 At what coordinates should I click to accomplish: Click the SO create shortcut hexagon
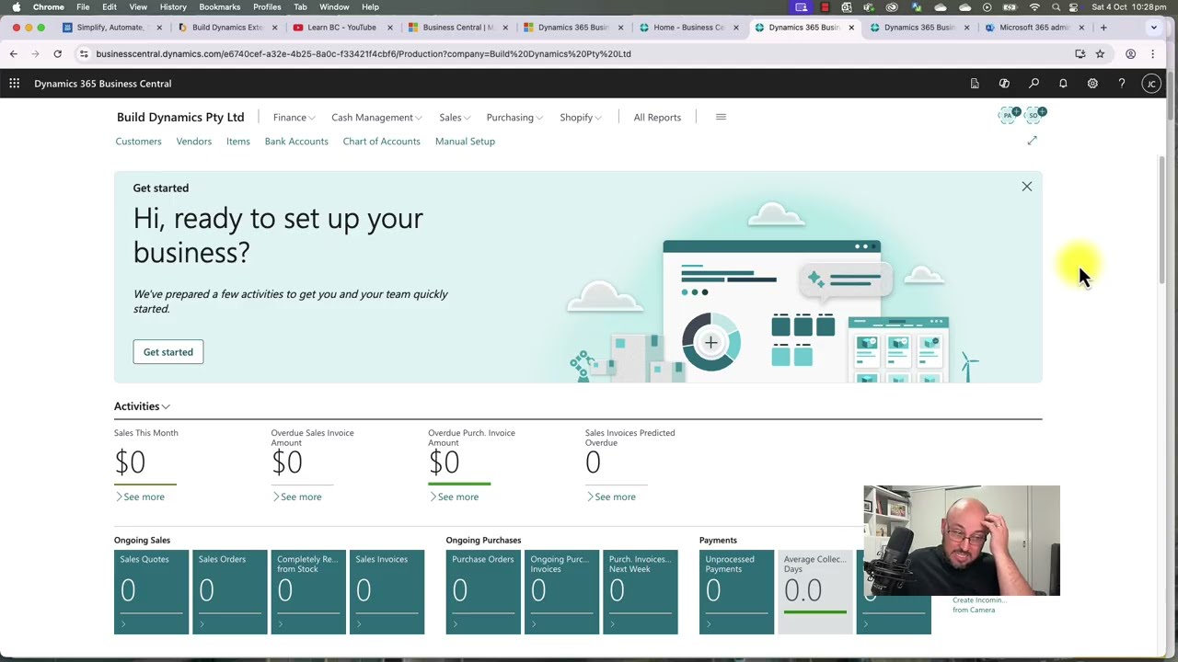[1035, 115]
